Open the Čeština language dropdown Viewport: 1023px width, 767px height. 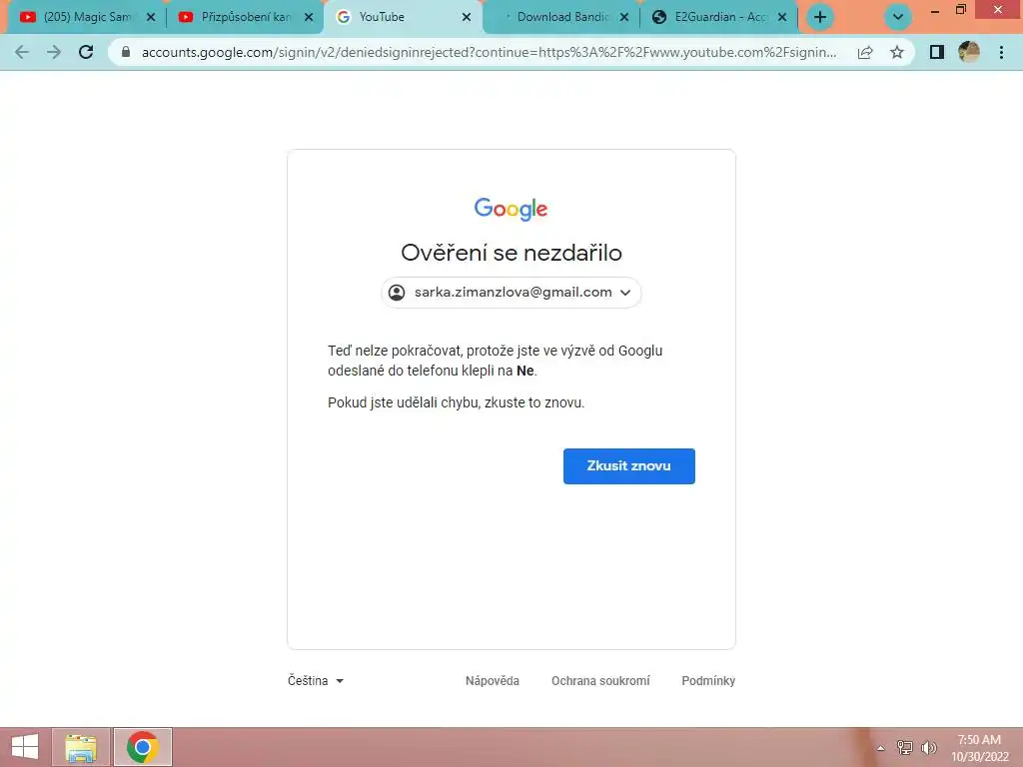point(316,681)
